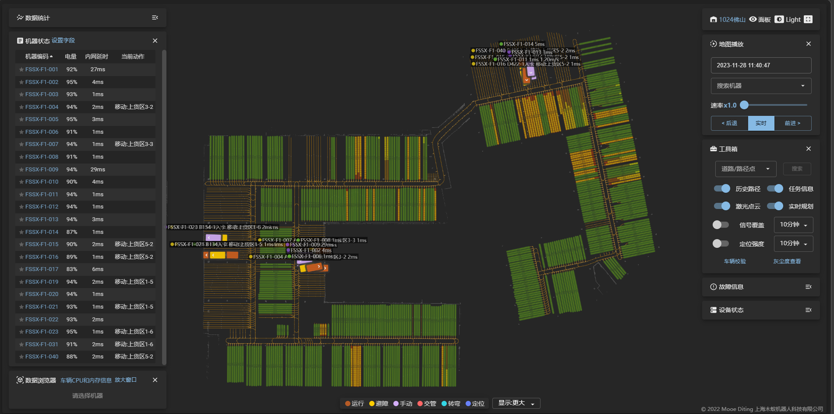Select the 实时 playback tab
This screenshot has width=834, height=414.
point(761,123)
